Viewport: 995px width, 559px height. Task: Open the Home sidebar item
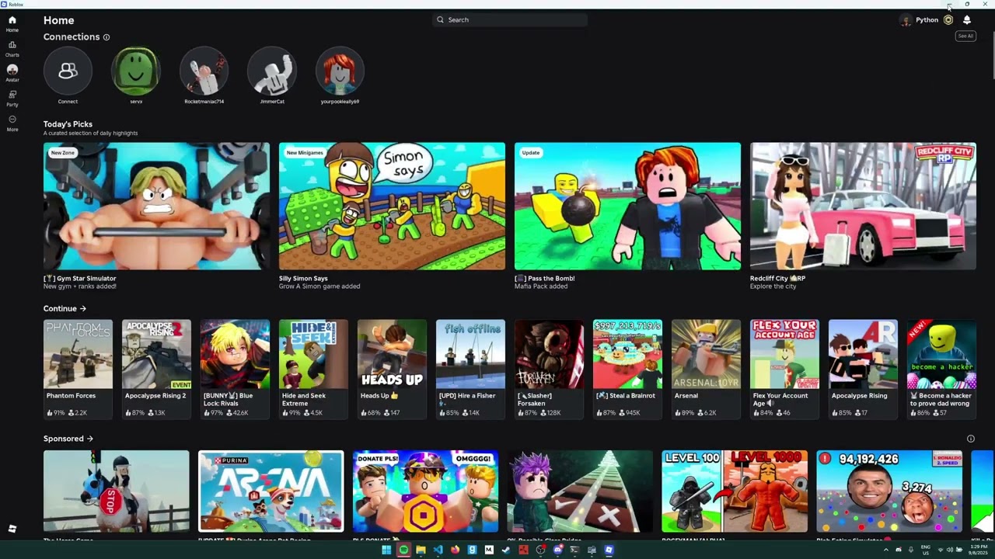point(12,23)
